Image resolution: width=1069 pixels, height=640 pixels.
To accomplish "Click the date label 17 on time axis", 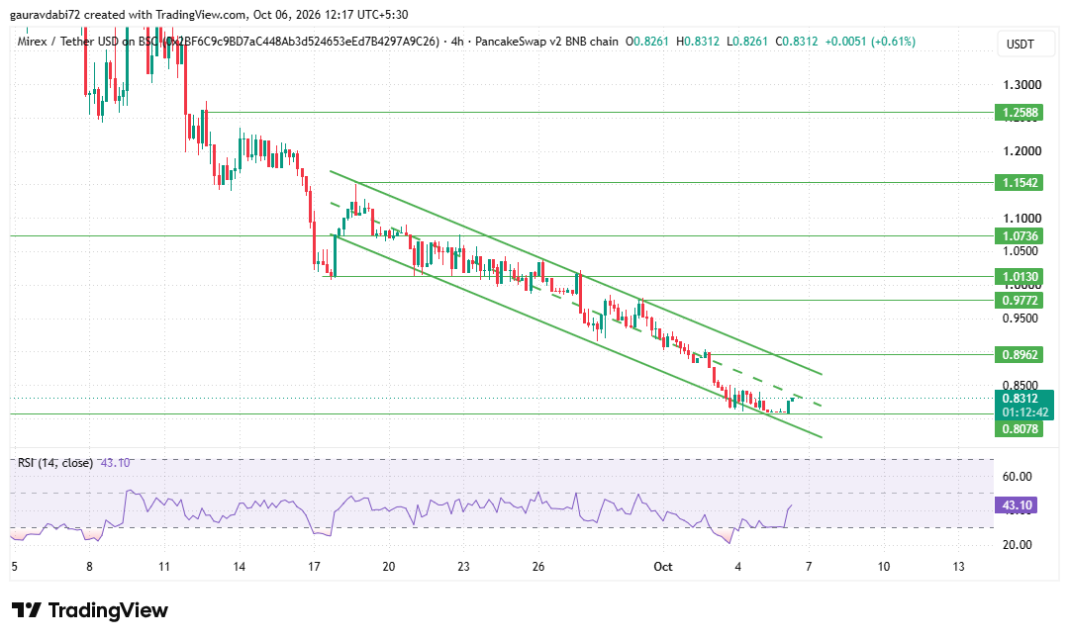I will pyautogui.click(x=314, y=567).
